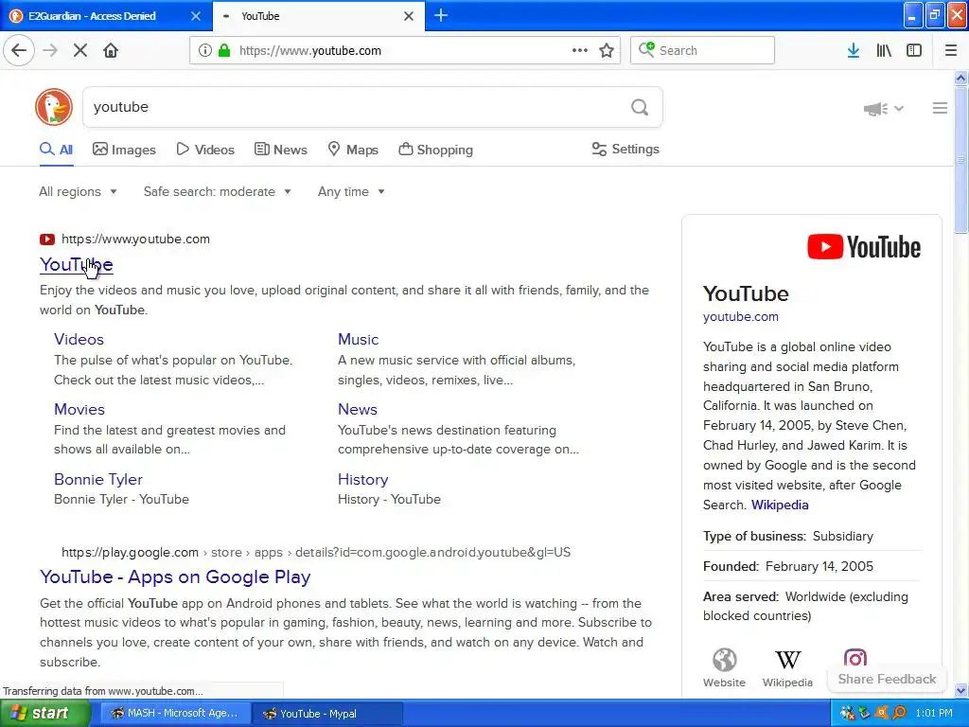Select the All results tab
The image size is (969, 727).
[56, 150]
